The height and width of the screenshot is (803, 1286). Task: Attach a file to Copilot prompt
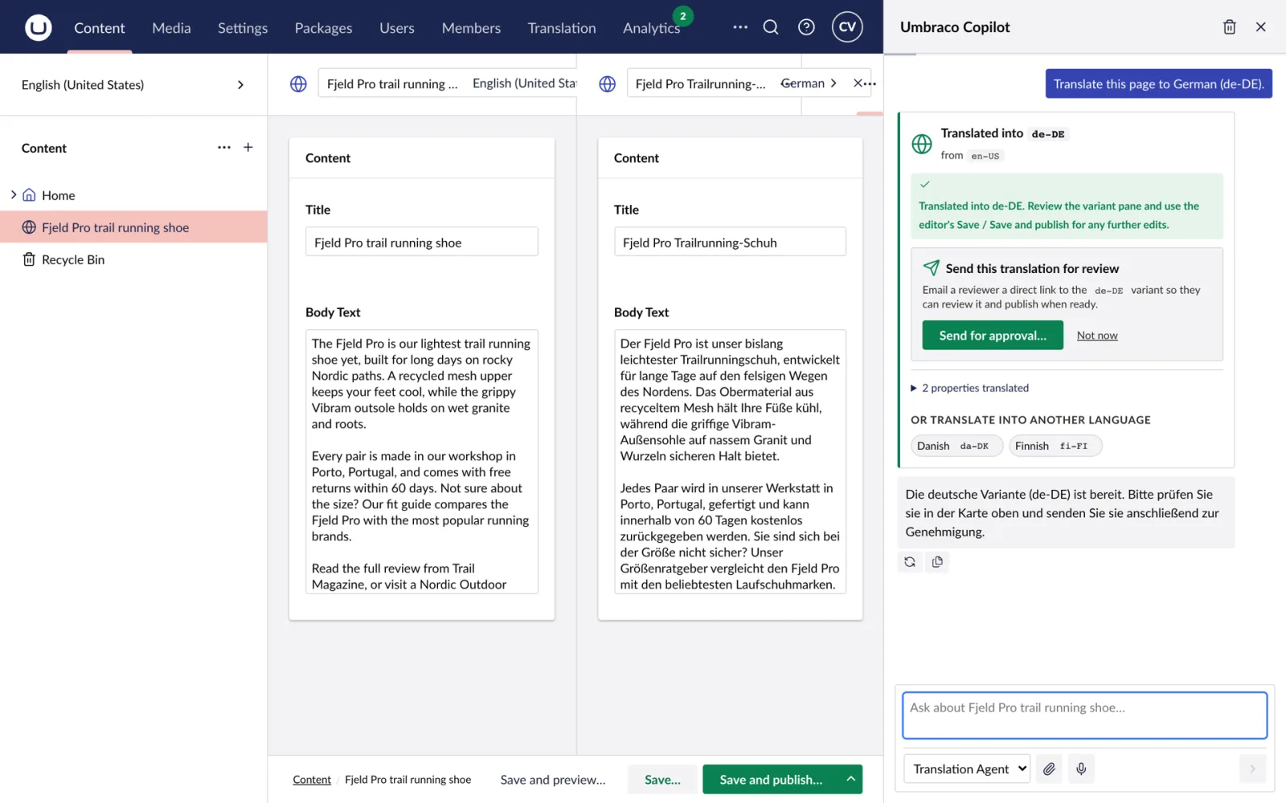(x=1049, y=768)
